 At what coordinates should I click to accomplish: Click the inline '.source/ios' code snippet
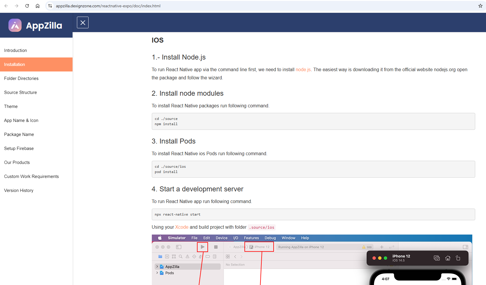tap(262, 227)
